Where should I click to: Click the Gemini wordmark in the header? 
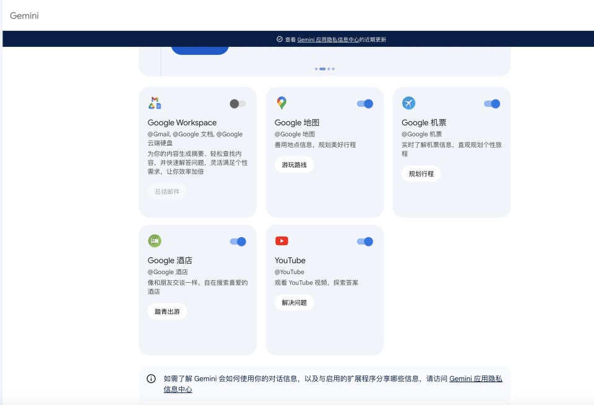[25, 15]
